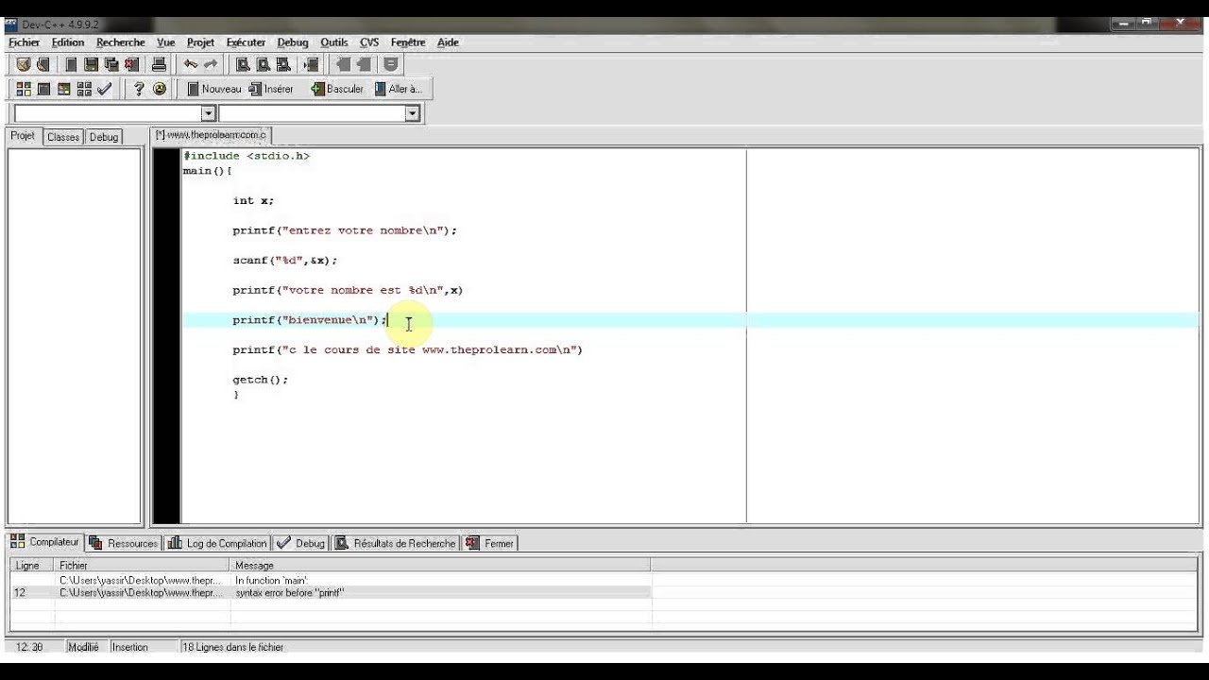The height and width of the screenshot is (680, 1209).
Task: Open the Fichier menu
Action: pos(25,42)
